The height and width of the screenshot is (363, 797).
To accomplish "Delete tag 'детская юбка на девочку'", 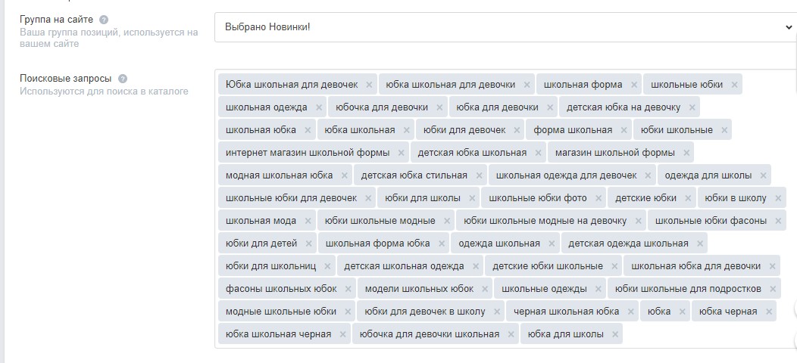I will [x=692, y=107].
